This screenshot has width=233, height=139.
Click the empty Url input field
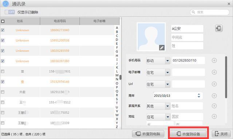coord(189,84)
